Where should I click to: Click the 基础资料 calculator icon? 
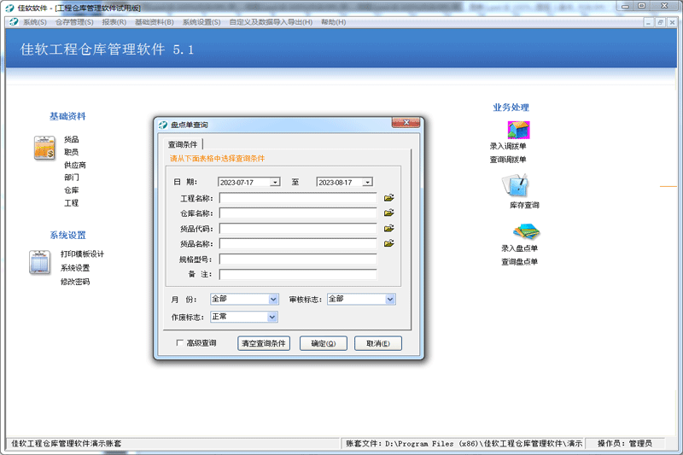pos(44,148)
